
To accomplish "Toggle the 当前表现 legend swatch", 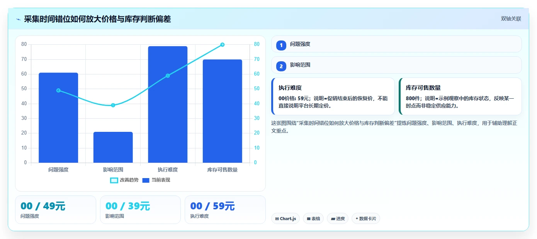I will [146, 180].
